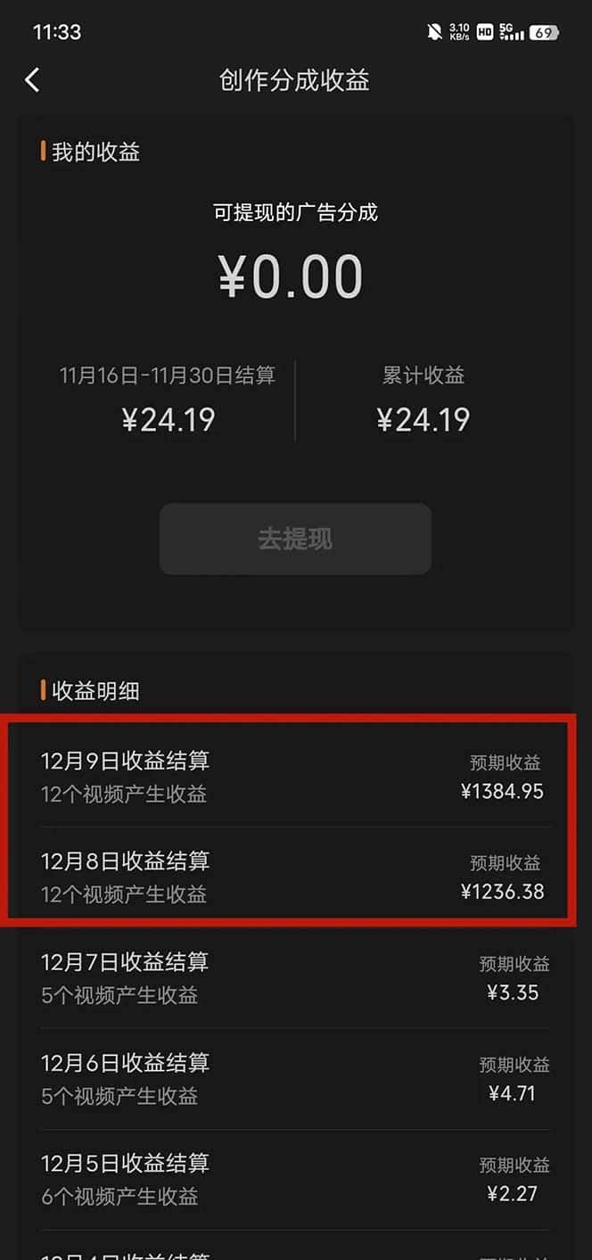Tap the network speed indicator
592x1260 pixels.
coord(460,32)
